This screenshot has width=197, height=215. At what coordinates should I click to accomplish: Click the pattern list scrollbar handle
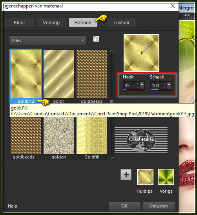tap(112, 101)
